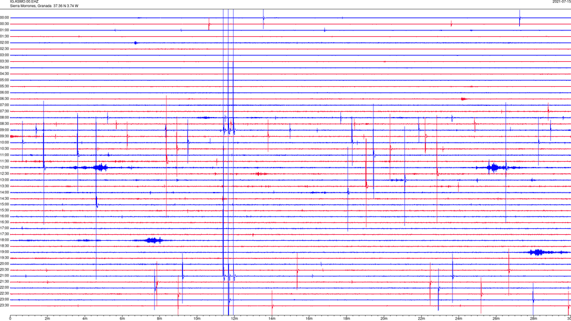Select the 20:00 trace time label
The width and height of the screenshot is (571, 321).
(5, 263)
